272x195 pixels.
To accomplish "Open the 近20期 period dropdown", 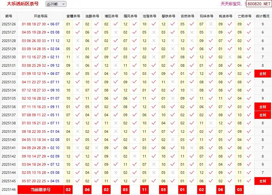I will (x=55, y=4).
